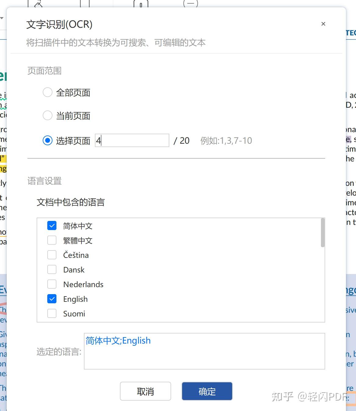The width and height of the screenshot is (356, 411).
Task: Check the 繁體中文 language checkbox
Action: click(x=52, y=240)
